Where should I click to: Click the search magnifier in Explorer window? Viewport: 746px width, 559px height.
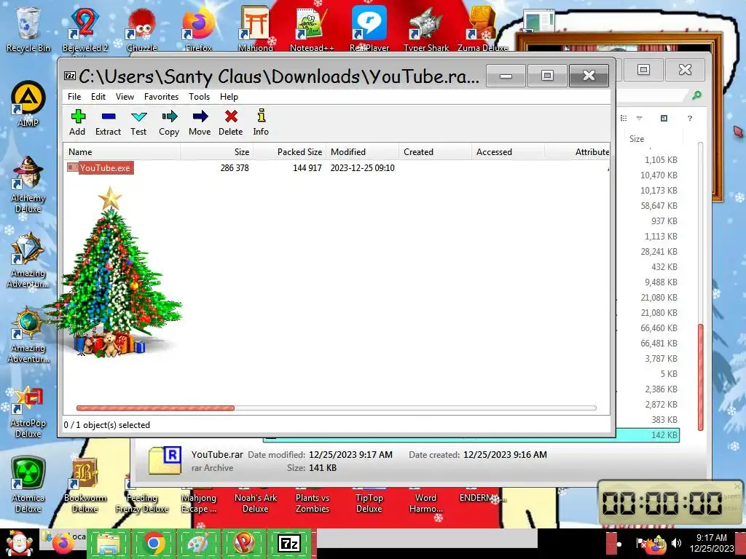click(x=696, y=95)
